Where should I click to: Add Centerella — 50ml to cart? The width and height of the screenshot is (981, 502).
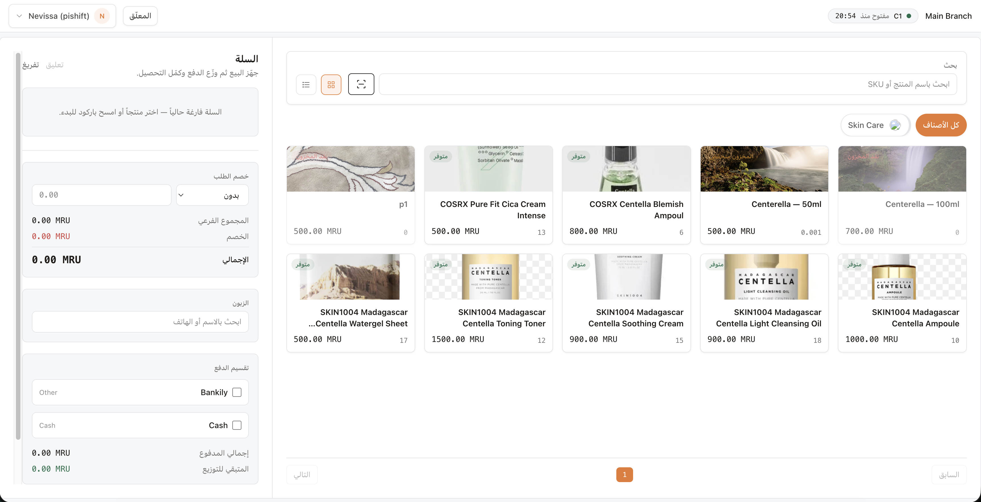(x=764, y=195)
